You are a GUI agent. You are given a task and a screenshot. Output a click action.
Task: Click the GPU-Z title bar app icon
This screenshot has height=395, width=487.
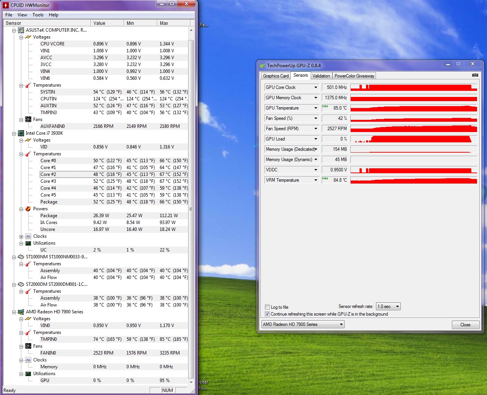click(x=263, y=66)
